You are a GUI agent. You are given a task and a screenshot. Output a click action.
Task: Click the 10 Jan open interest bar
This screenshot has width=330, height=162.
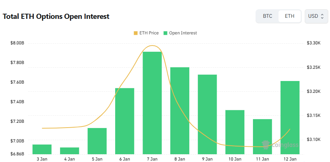tap(235, 132)
